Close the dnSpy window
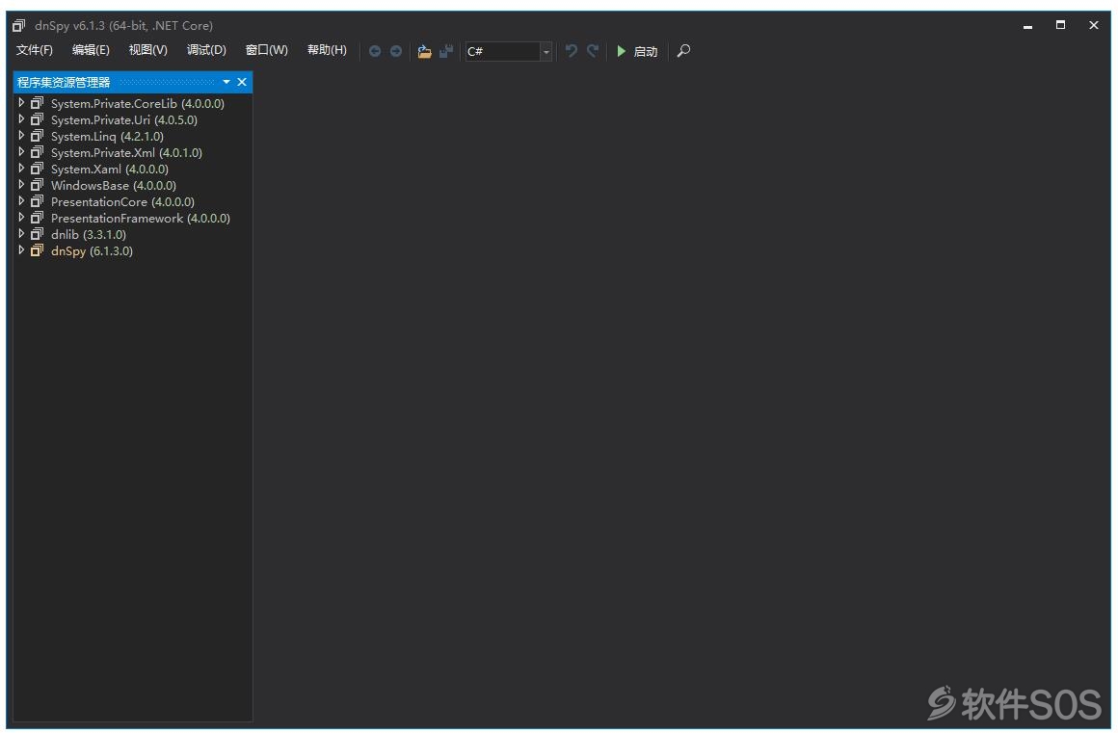The width and height of the screenshot is (1118, 733). tap(1094, 25)
